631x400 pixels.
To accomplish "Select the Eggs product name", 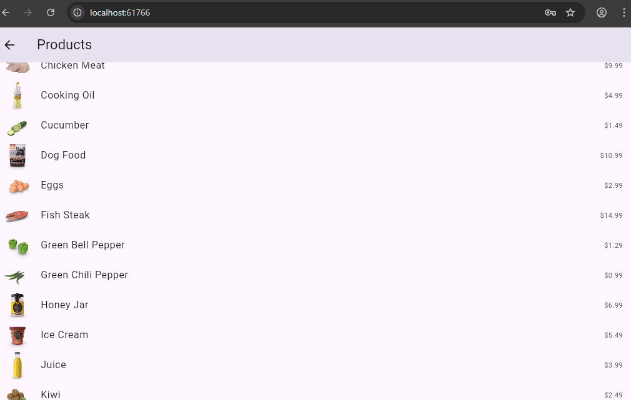I will pos(52,185).
